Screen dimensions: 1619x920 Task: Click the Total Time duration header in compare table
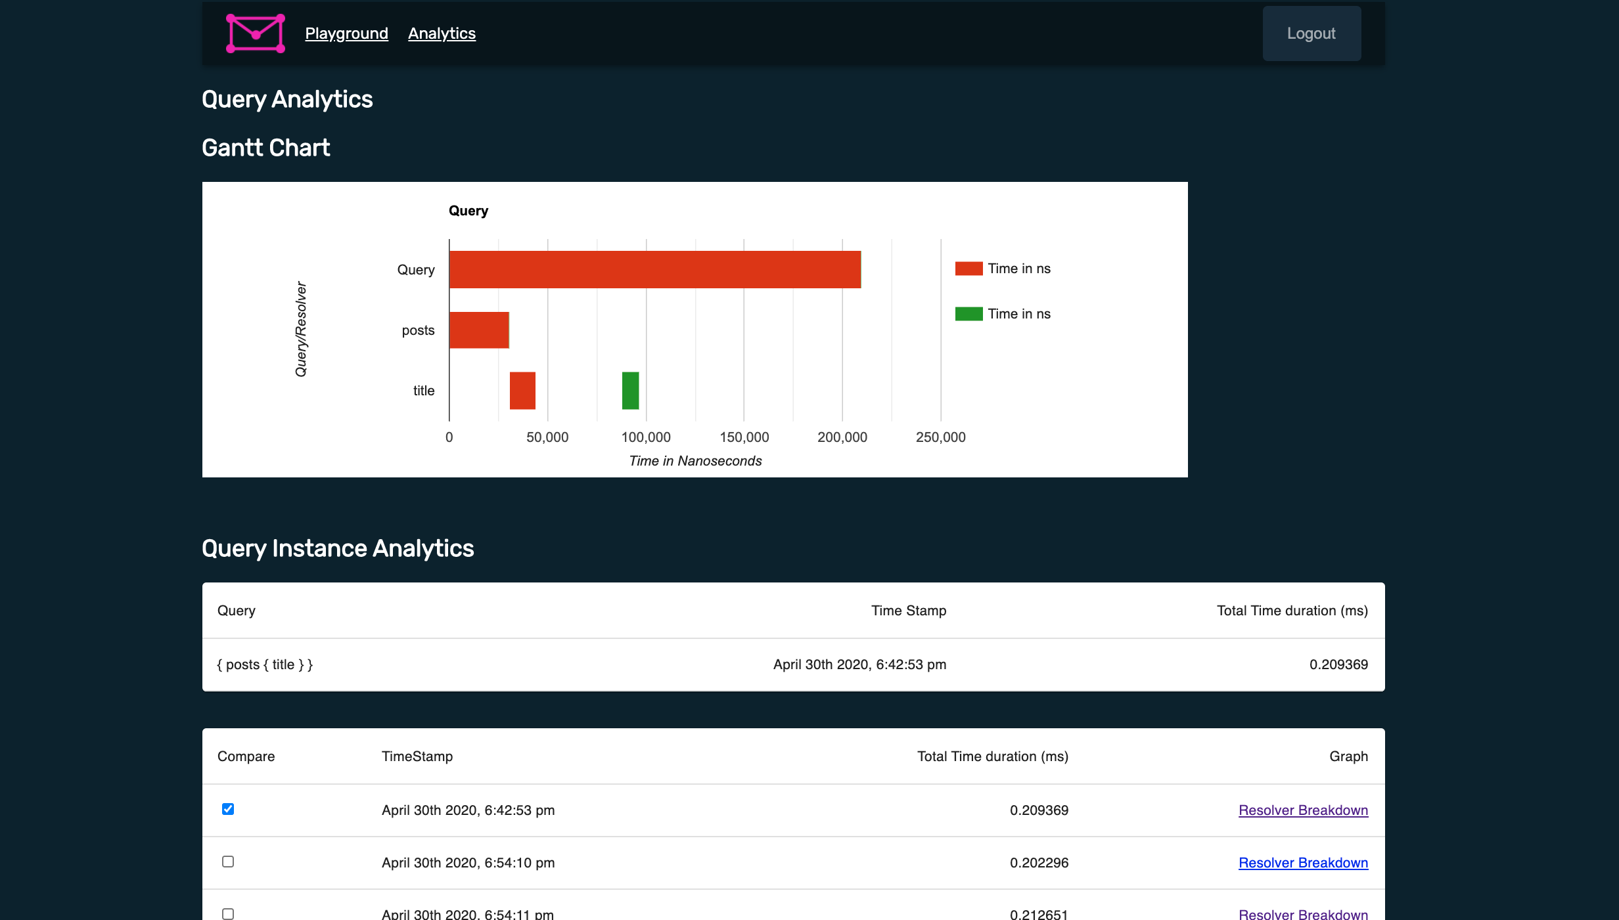tap(992, 756)
